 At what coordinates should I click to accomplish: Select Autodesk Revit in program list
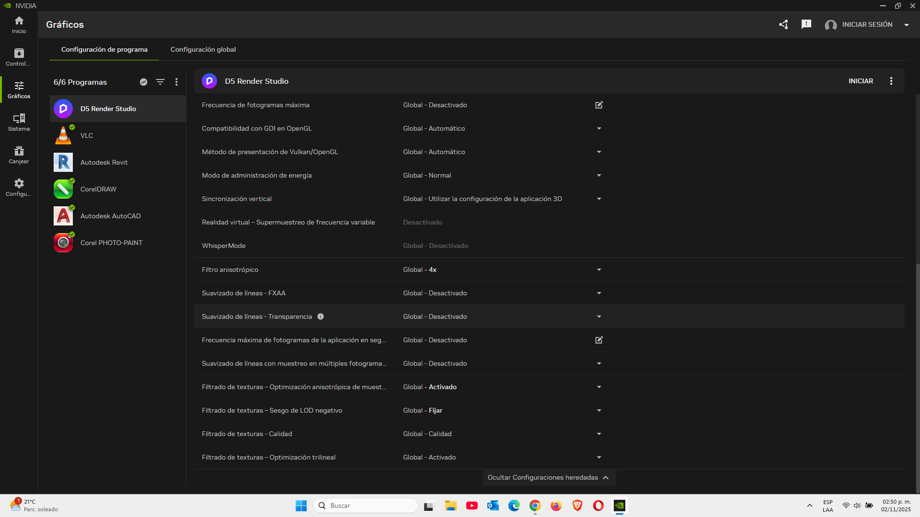click(x=104, y=162)
